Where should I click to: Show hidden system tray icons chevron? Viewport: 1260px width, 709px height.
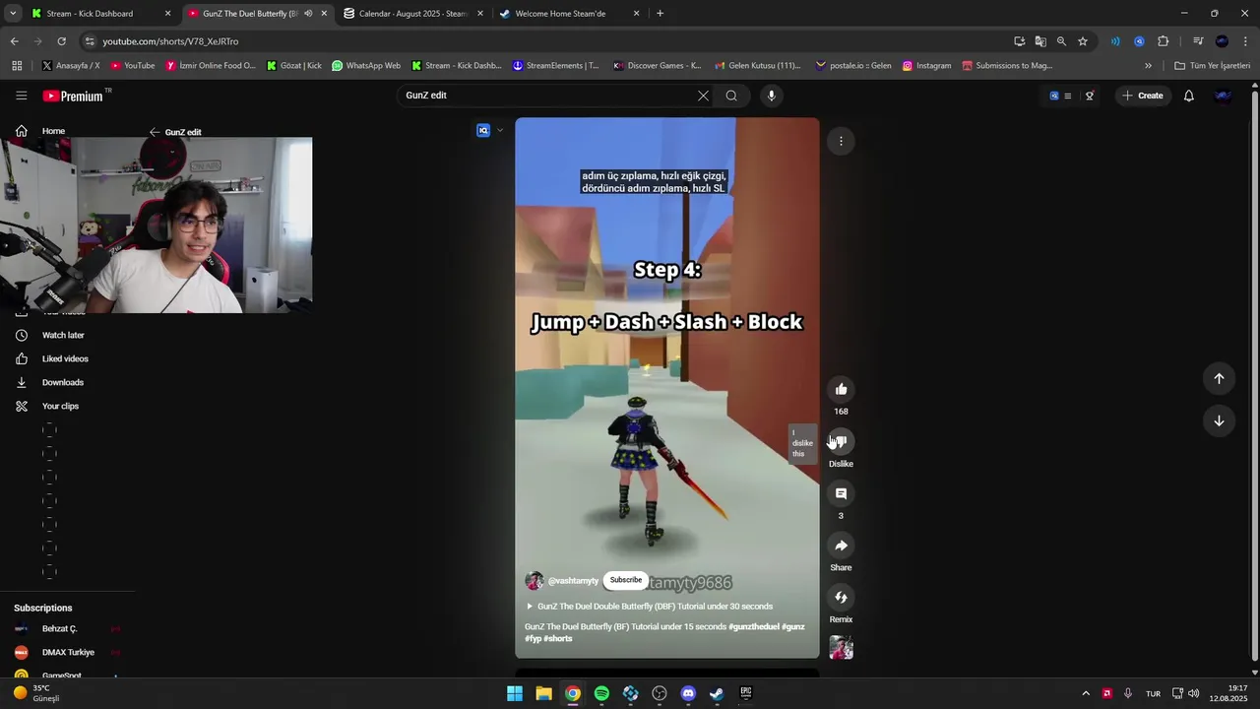coord(1086,693)
